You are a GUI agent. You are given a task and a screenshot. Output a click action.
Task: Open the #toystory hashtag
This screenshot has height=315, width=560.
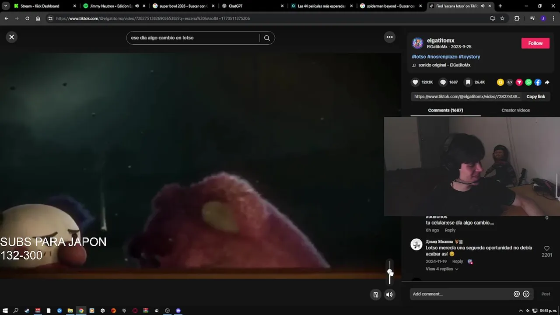(x=469, y=57)
